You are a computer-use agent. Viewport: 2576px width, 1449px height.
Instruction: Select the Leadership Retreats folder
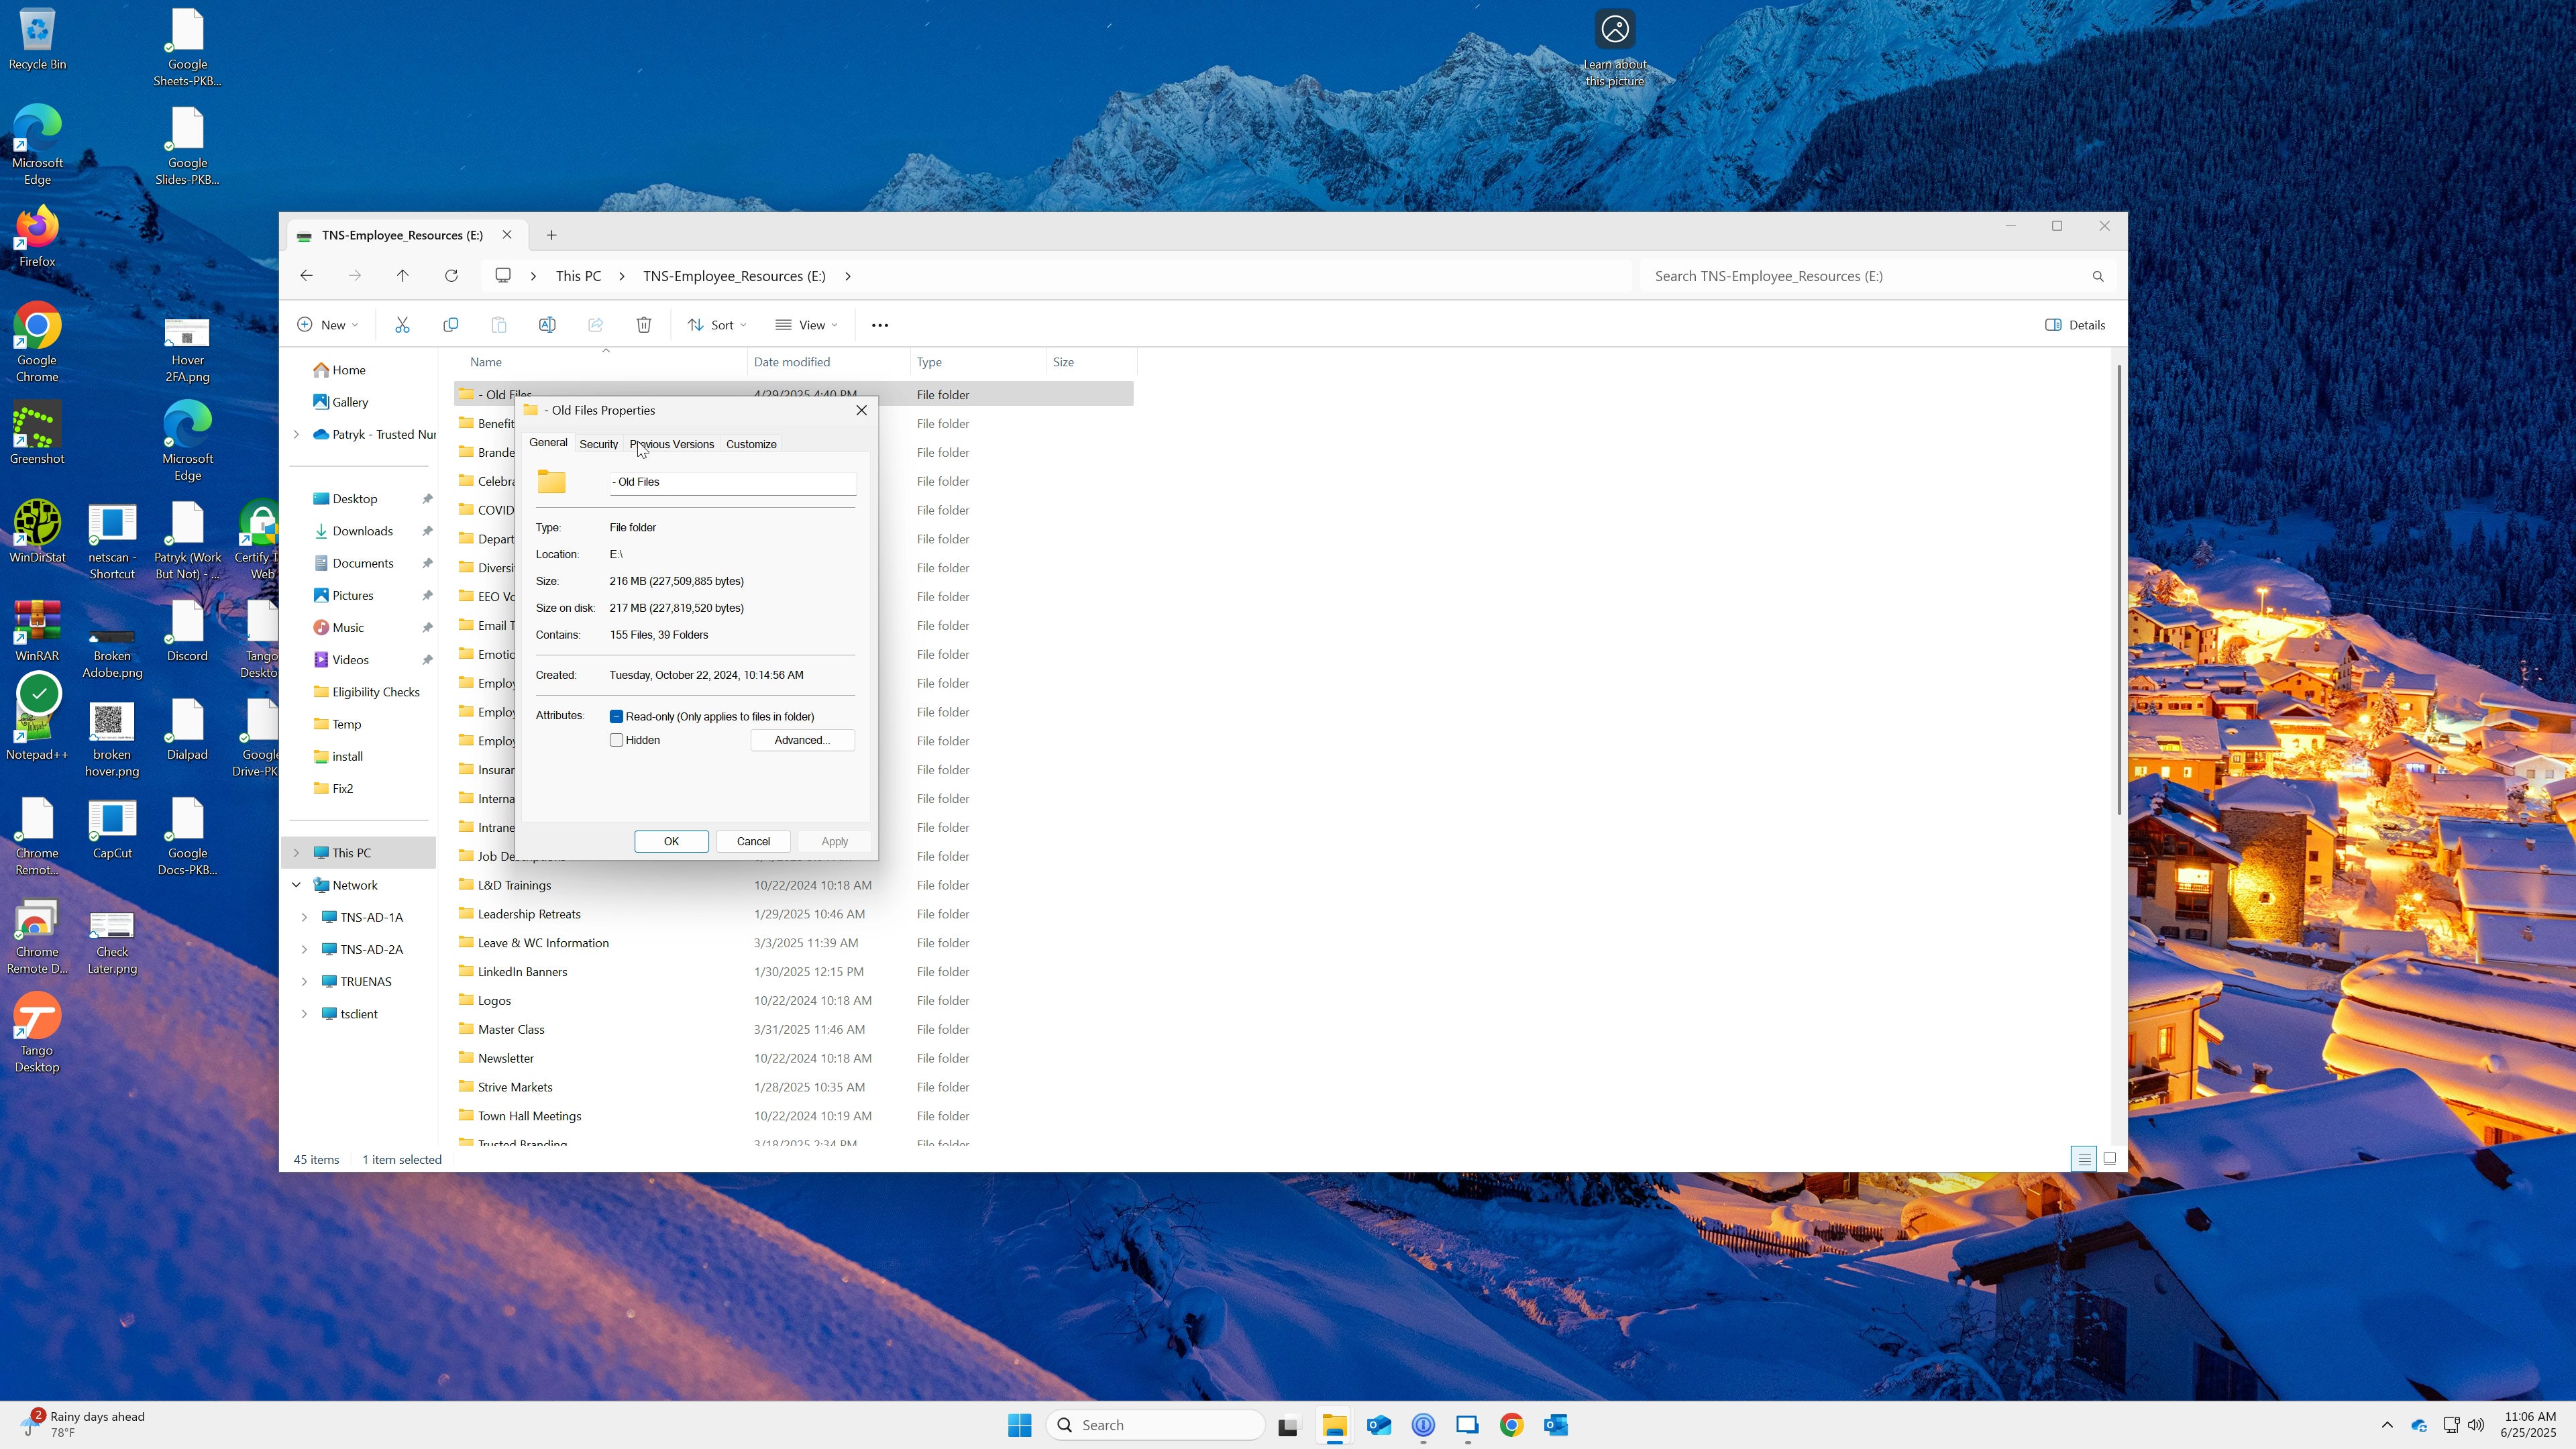click(529, 914)
